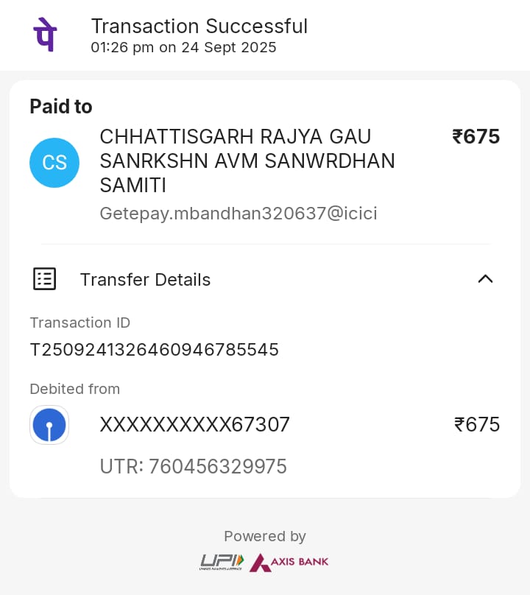
Task: Click the PhonePe logo icon
Action: pyautogui.click(x=45, y=35)
